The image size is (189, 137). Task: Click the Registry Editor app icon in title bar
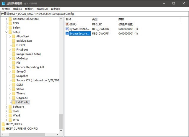[x=3, y=3]
